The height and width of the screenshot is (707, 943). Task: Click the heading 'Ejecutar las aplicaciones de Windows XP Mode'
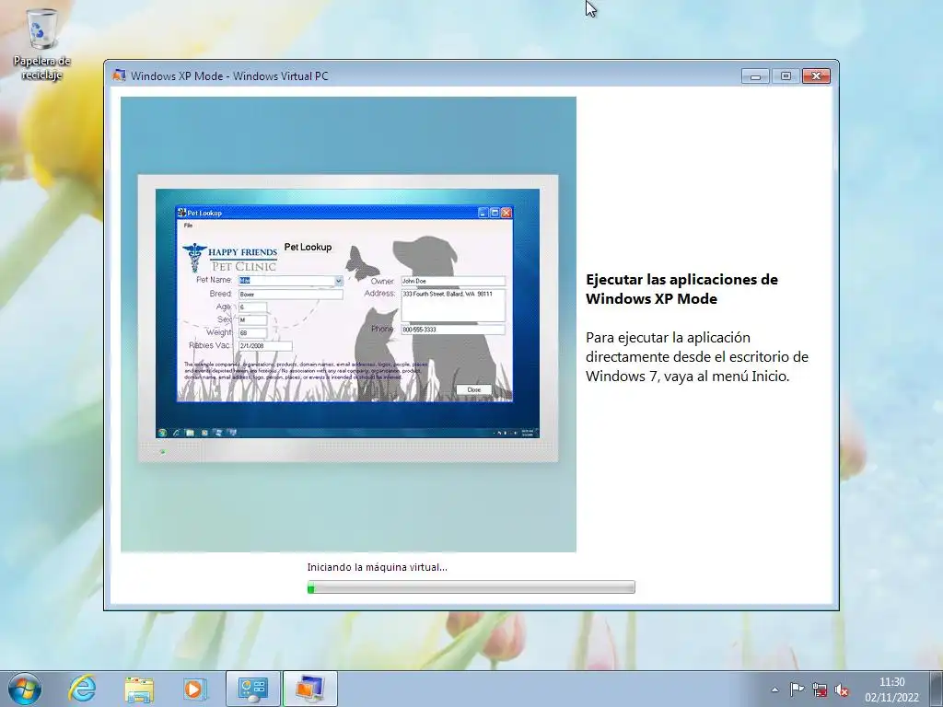pyautogui.click(x=682, y=289)
